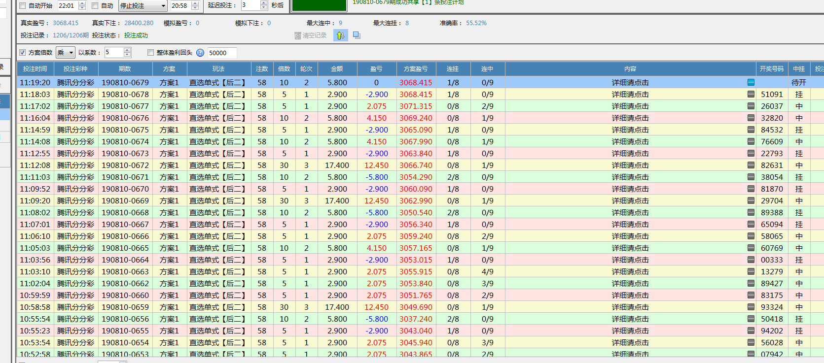Click the 待开 status in the first row
Image resolution: width=824 pixels, height=363 pixels.
pos(798,83)
